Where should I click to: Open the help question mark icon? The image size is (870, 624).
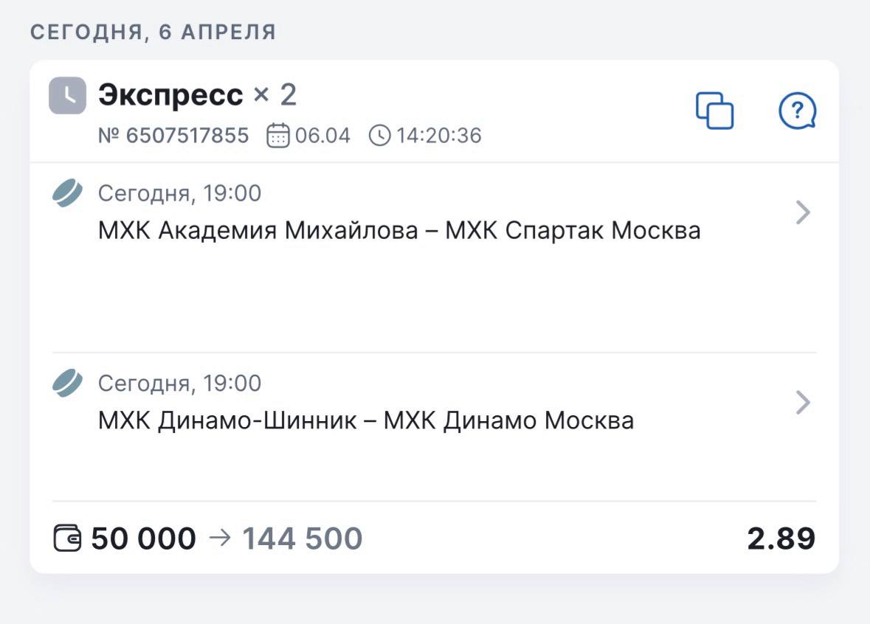tap(797, 112)
